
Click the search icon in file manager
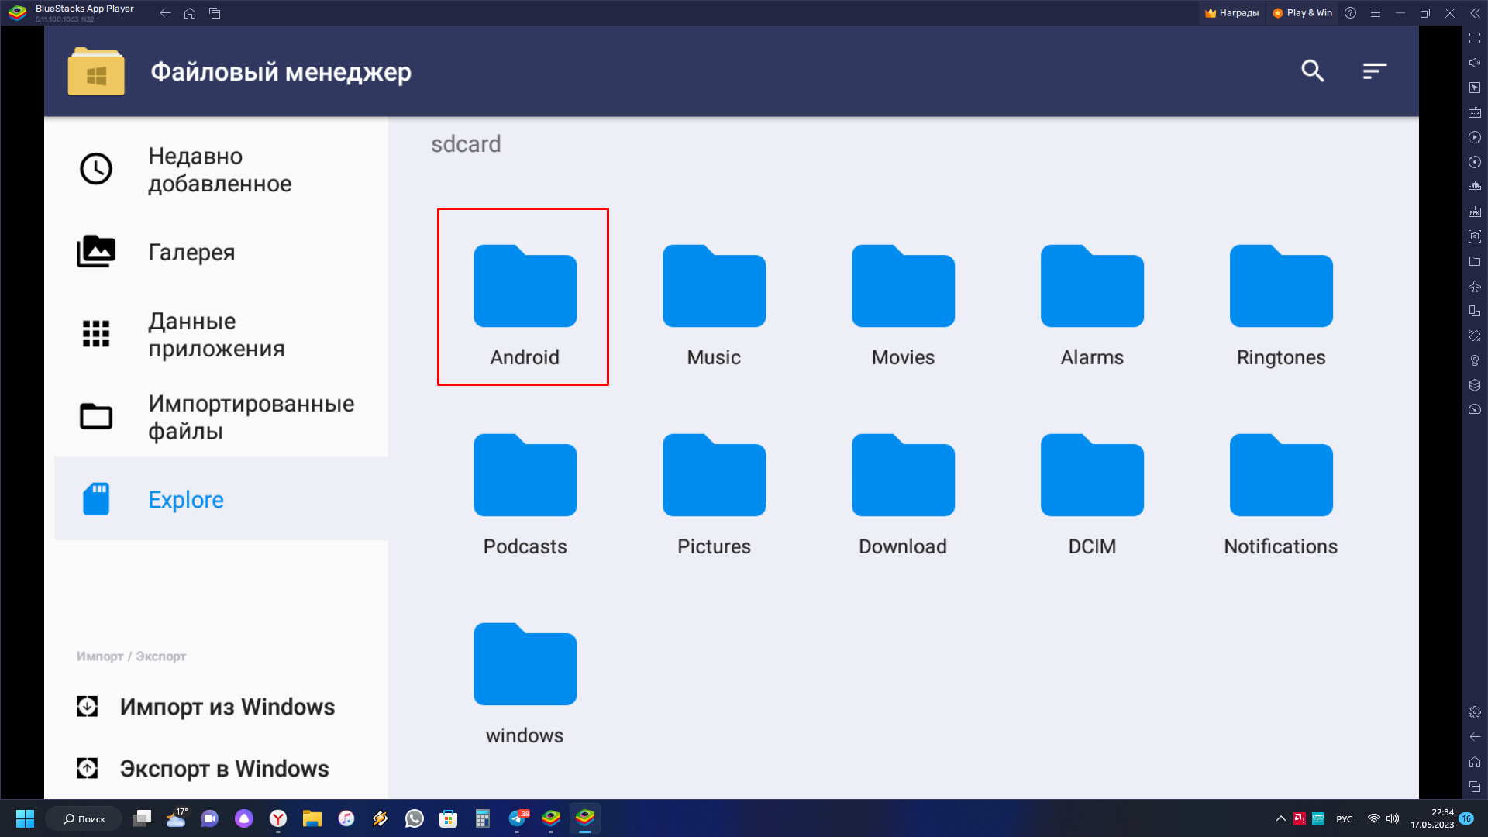1314,71
